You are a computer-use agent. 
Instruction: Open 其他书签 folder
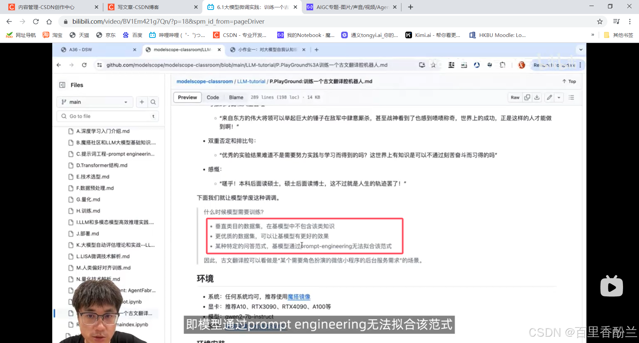[x=618, y=35]
